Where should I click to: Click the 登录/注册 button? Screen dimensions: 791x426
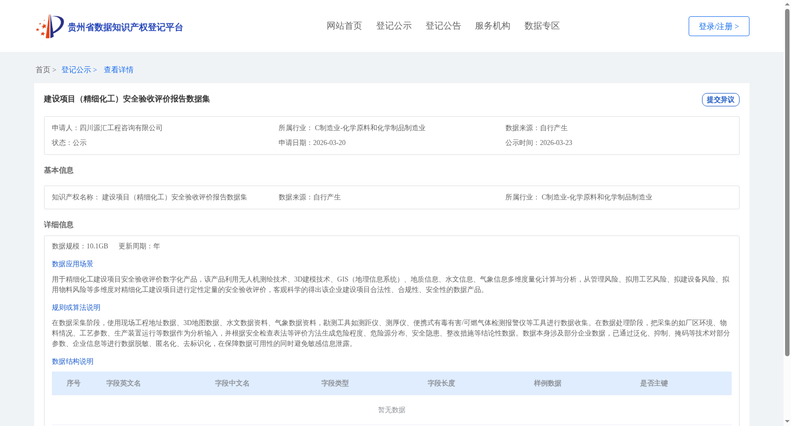tap(719, 26)
